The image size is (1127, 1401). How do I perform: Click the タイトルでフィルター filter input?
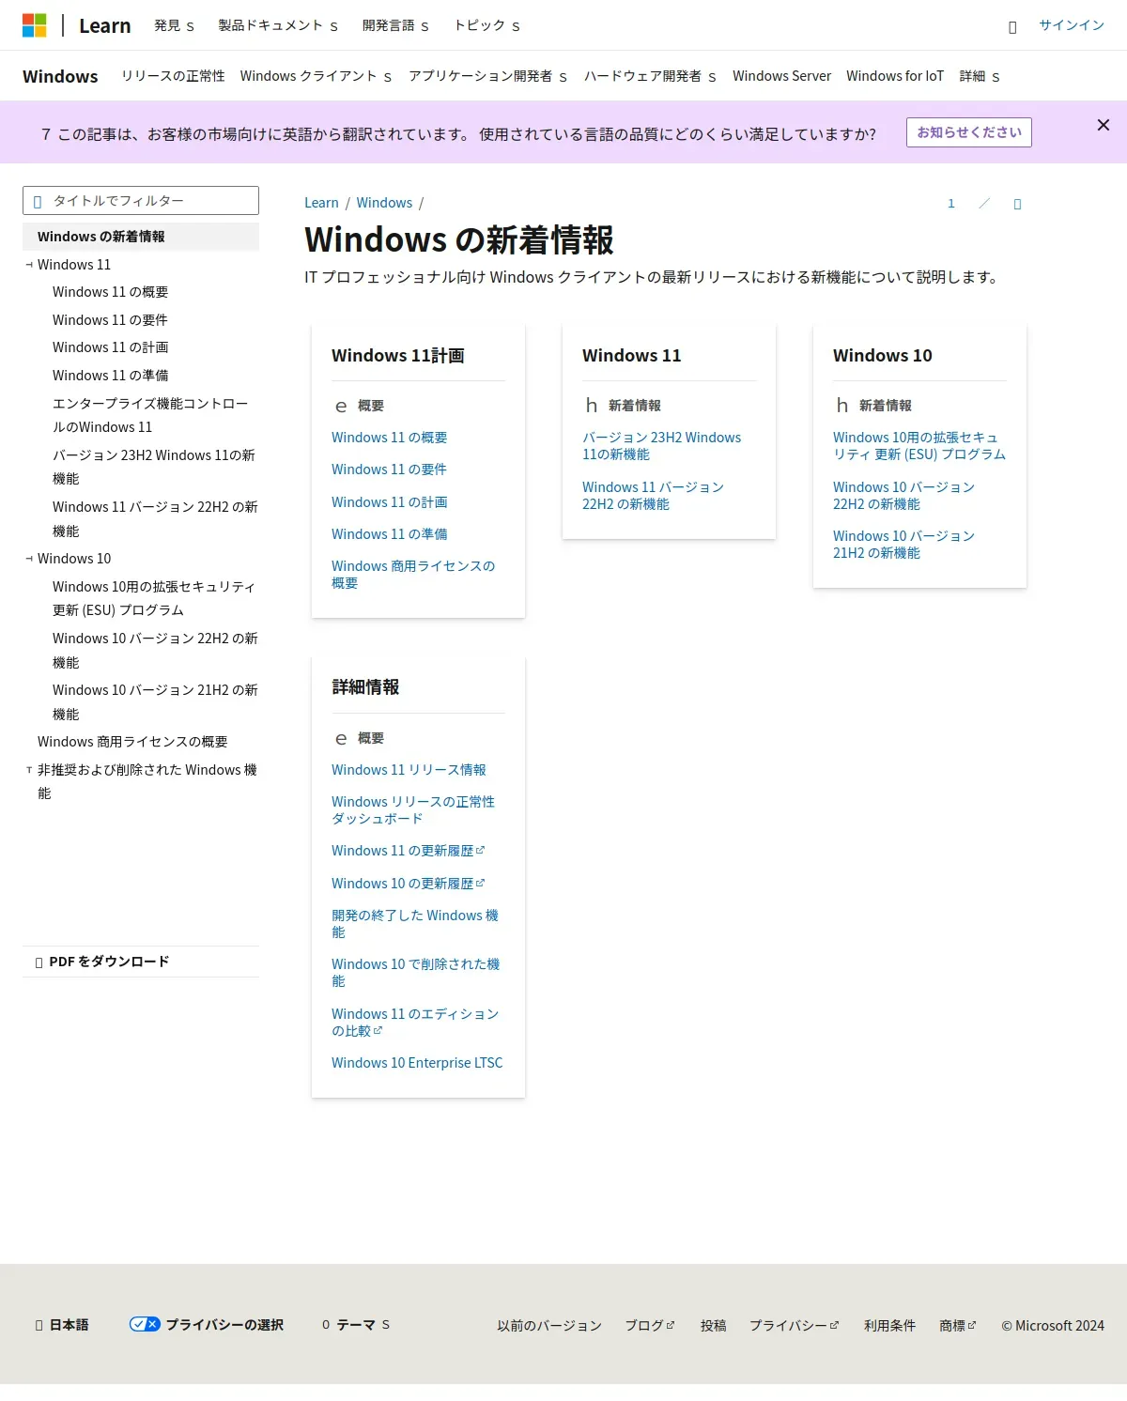coord(141,200)
